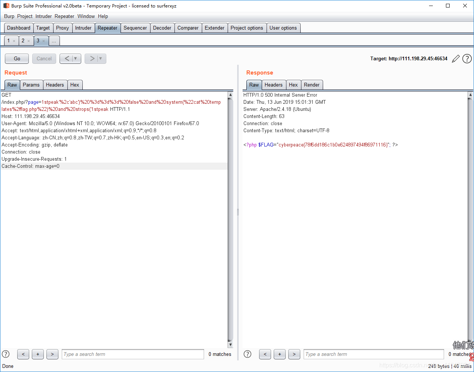Open request search options plus button

pos(38,354)
